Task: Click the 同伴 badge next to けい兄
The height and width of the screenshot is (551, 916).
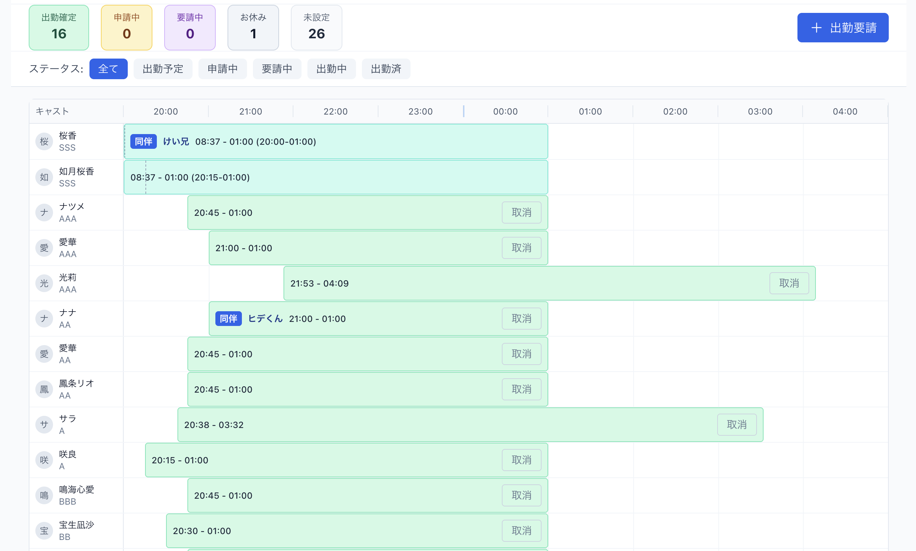Action: [x=143, y=141]
